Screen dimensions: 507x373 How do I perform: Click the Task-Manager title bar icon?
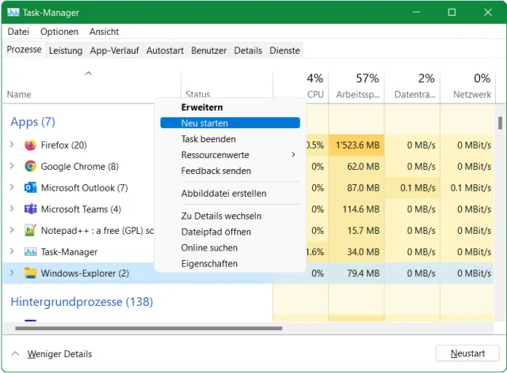(13, 13)
